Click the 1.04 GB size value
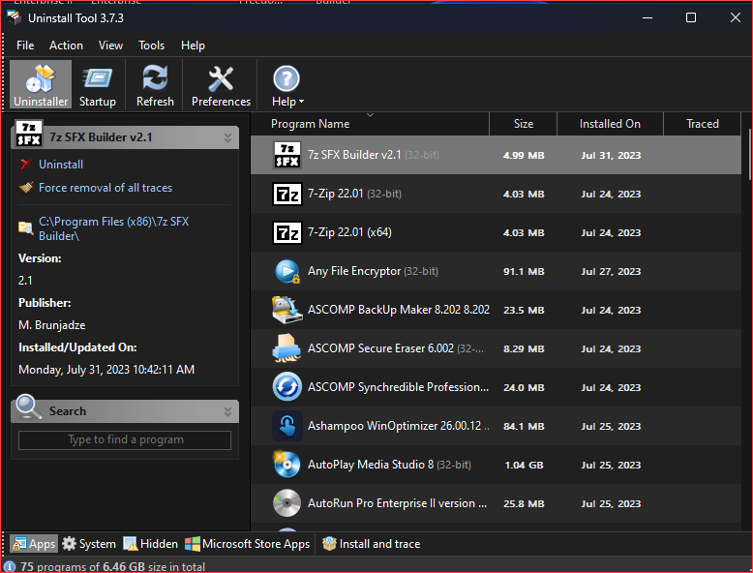 pyautogui.click(x=524, y=465)
